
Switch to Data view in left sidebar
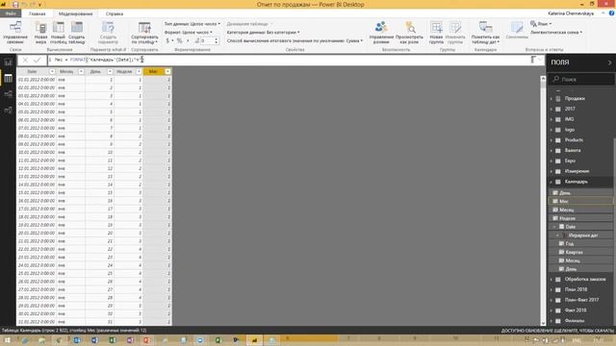9,79
